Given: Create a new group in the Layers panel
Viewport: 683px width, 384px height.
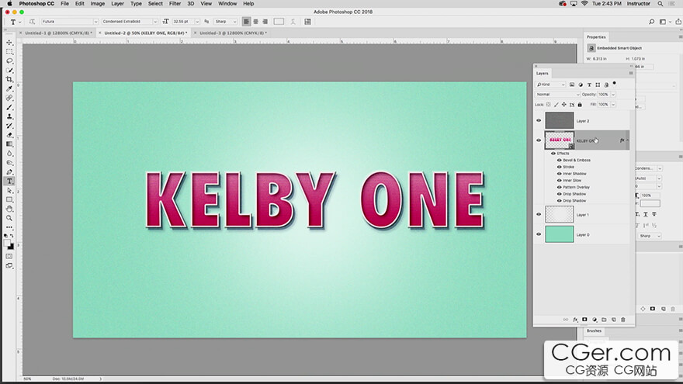Looking at the screenshot, I should 604,320.
